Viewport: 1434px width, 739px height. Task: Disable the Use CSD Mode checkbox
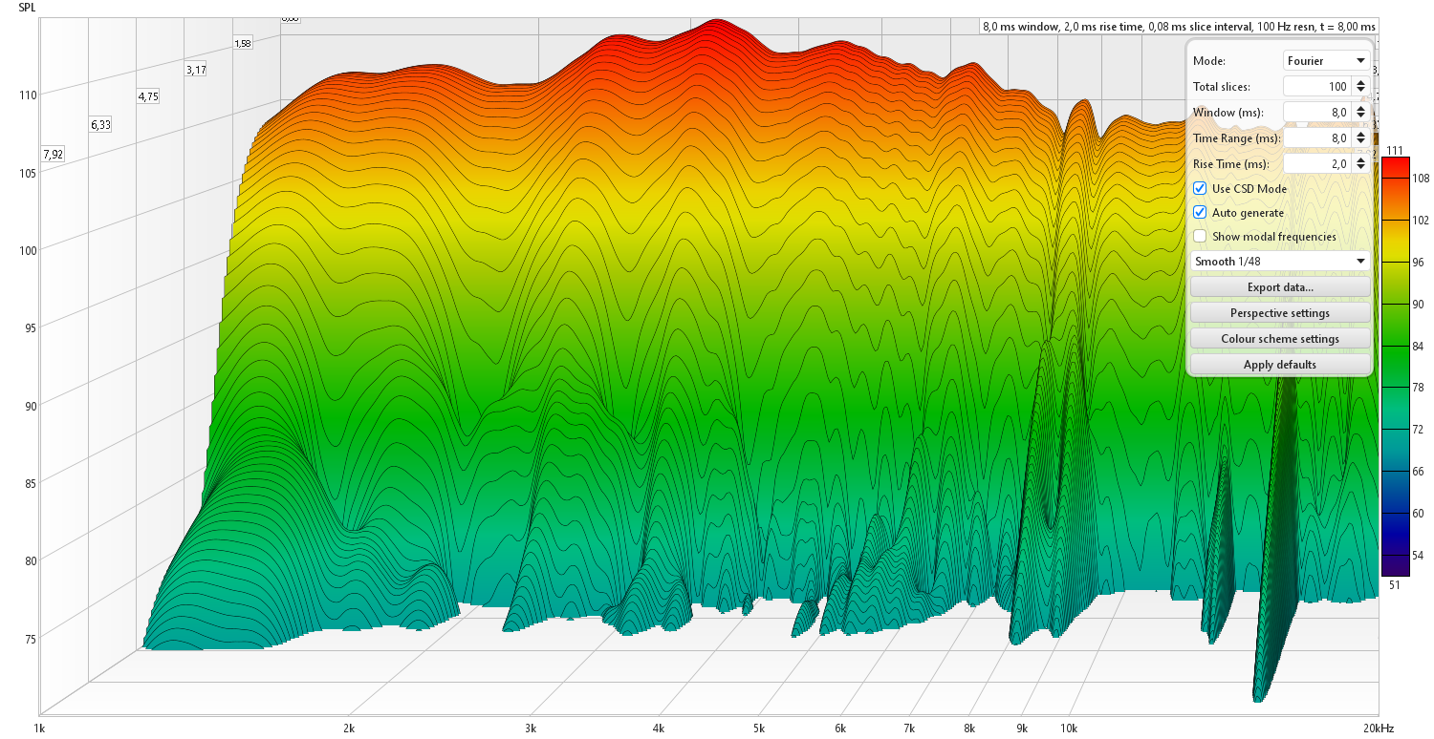tap(1200, 189)
